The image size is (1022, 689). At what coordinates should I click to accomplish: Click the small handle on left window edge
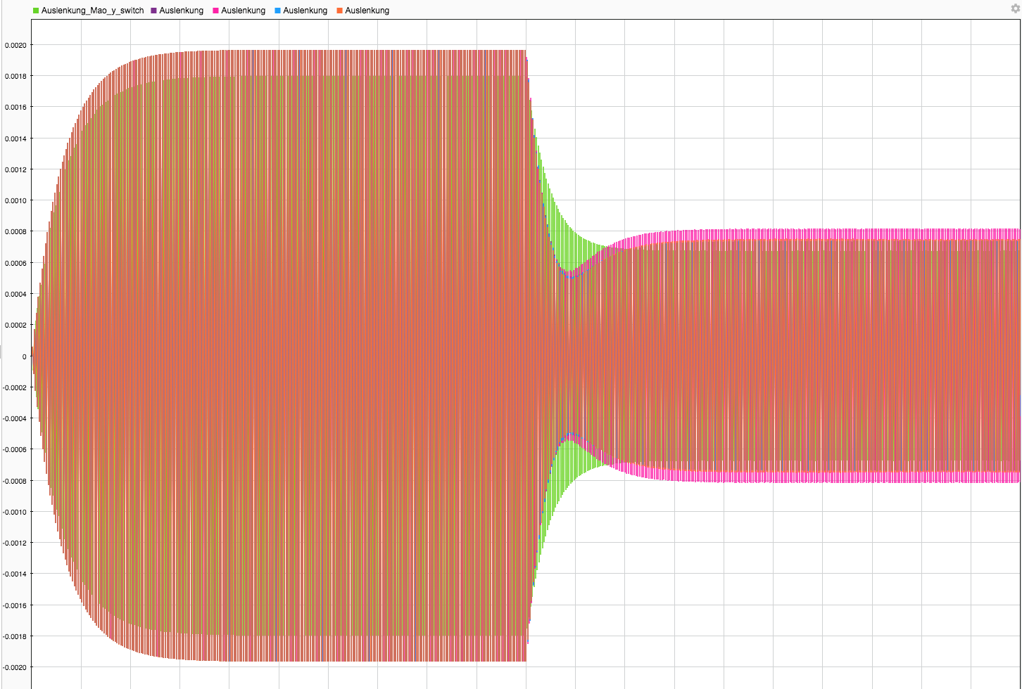click(x=1, y=352)
